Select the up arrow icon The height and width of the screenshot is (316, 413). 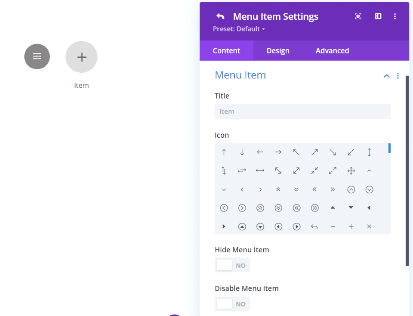click(224, 152)
